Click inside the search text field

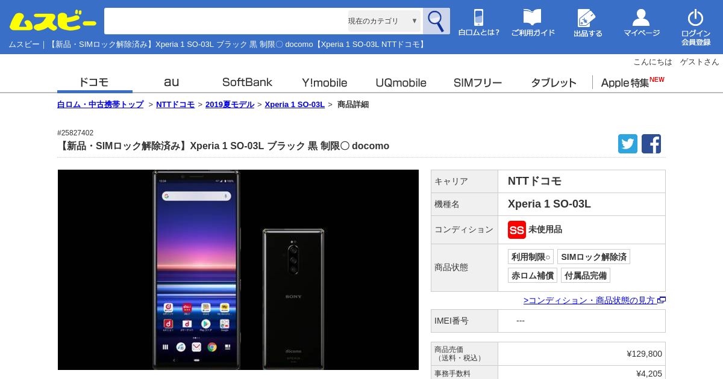(x=226, y=21)
